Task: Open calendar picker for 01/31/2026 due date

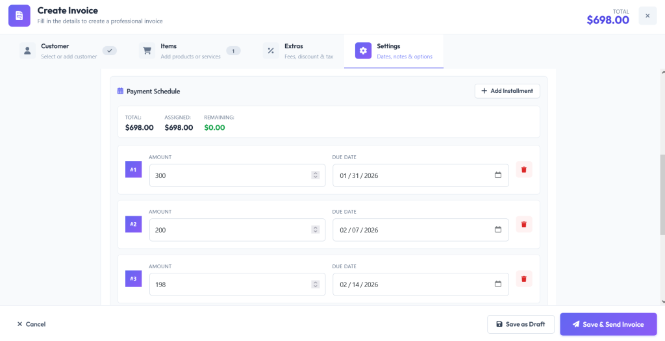Action: coord(498,175)
